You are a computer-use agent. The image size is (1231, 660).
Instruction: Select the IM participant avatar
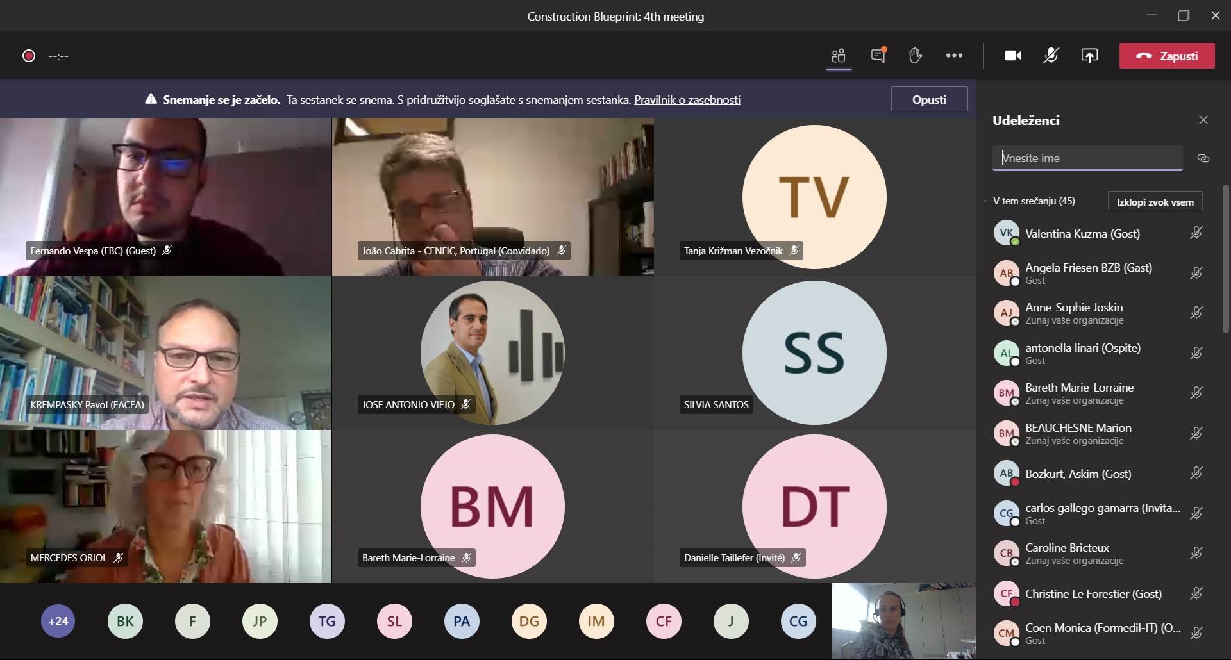[596, 621]
